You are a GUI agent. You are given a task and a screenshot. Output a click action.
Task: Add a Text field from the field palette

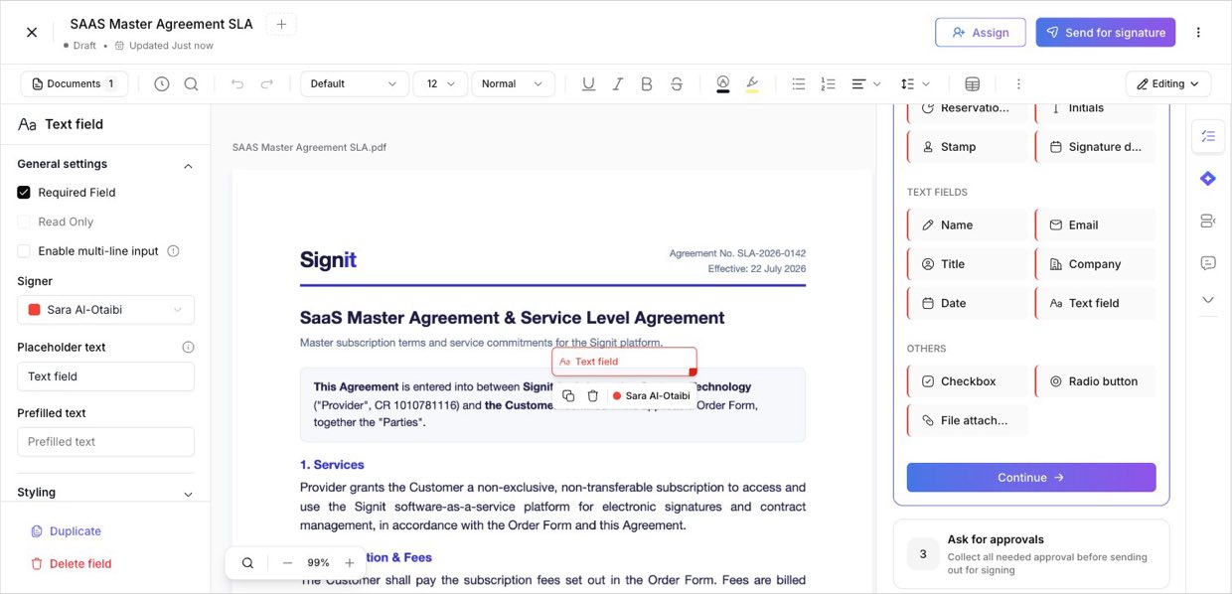click(1096, 303)
